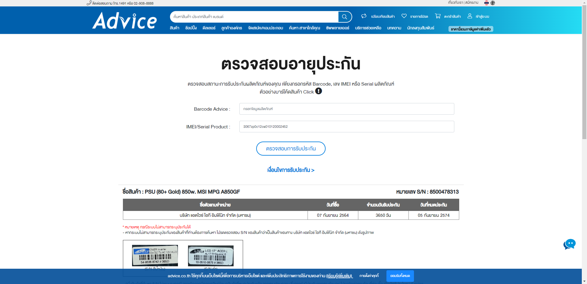Click the login user icon
The width and height of the screenshot is (587, 284).
point(470,16)
